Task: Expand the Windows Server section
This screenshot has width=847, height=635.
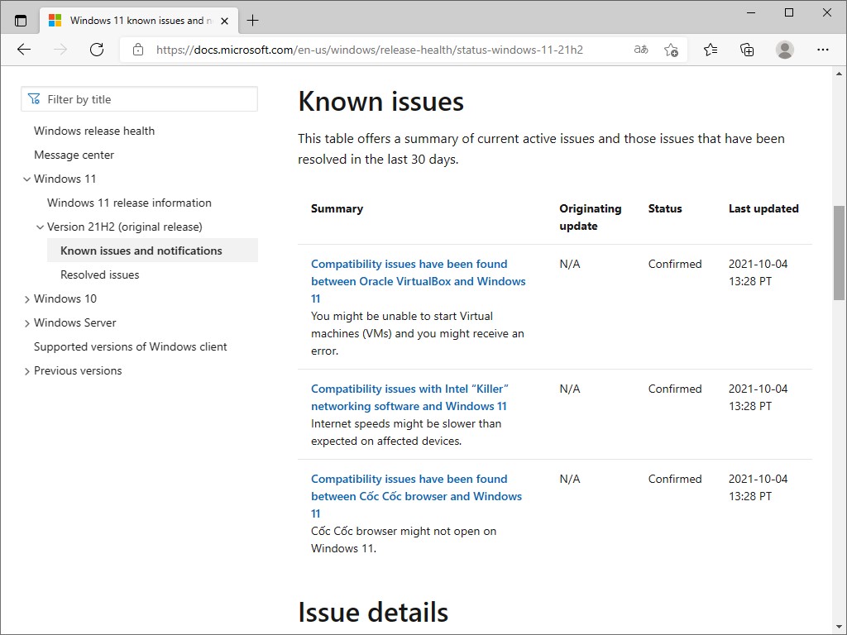Action: pos(26,322)
